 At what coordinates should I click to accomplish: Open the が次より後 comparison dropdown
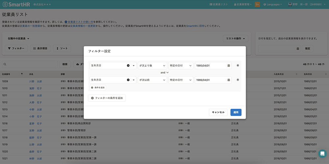(152, 66)
